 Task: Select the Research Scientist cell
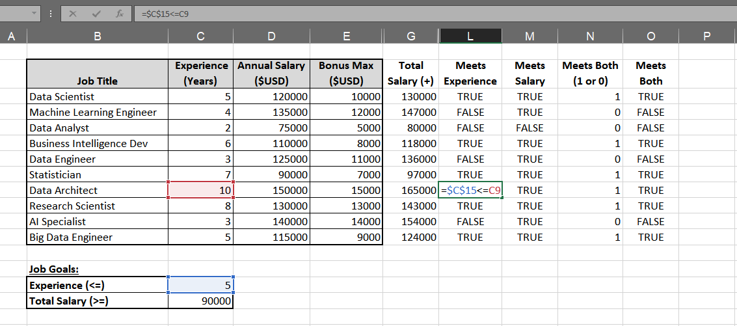point(98,206)
